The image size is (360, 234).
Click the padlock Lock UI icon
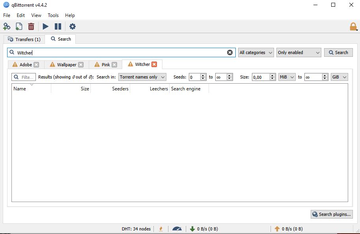click(353, 27)
